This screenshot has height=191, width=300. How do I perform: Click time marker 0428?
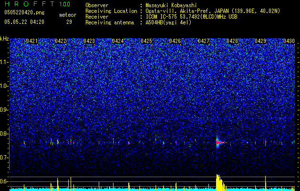(232, 41)
